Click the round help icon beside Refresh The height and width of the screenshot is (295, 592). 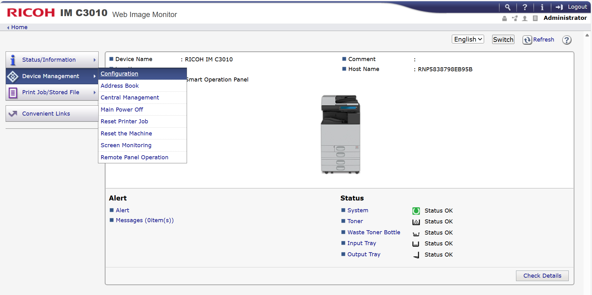pyautogui.click(x=567, y=40)
